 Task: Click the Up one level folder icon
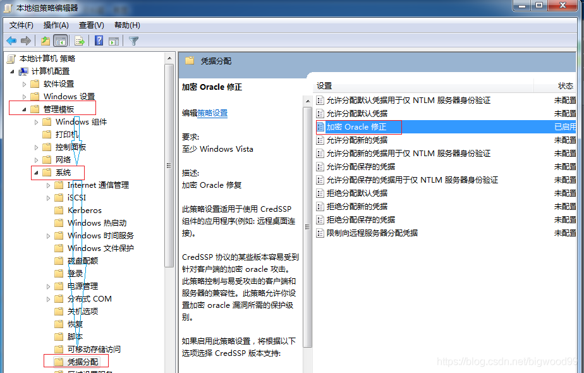click(46, 40)
